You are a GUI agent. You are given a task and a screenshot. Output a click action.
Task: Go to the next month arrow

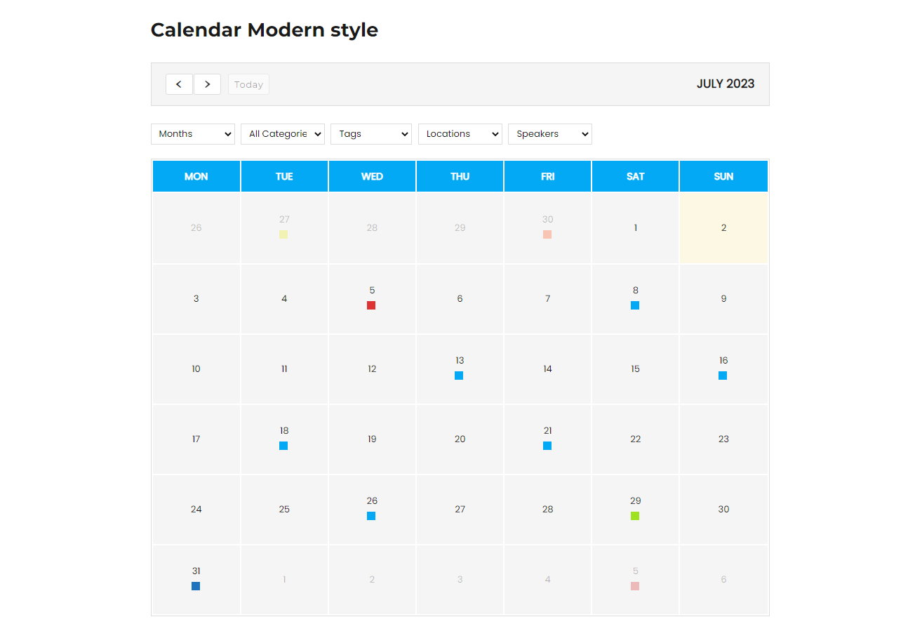pyautogui.click(x=207, y=84)
